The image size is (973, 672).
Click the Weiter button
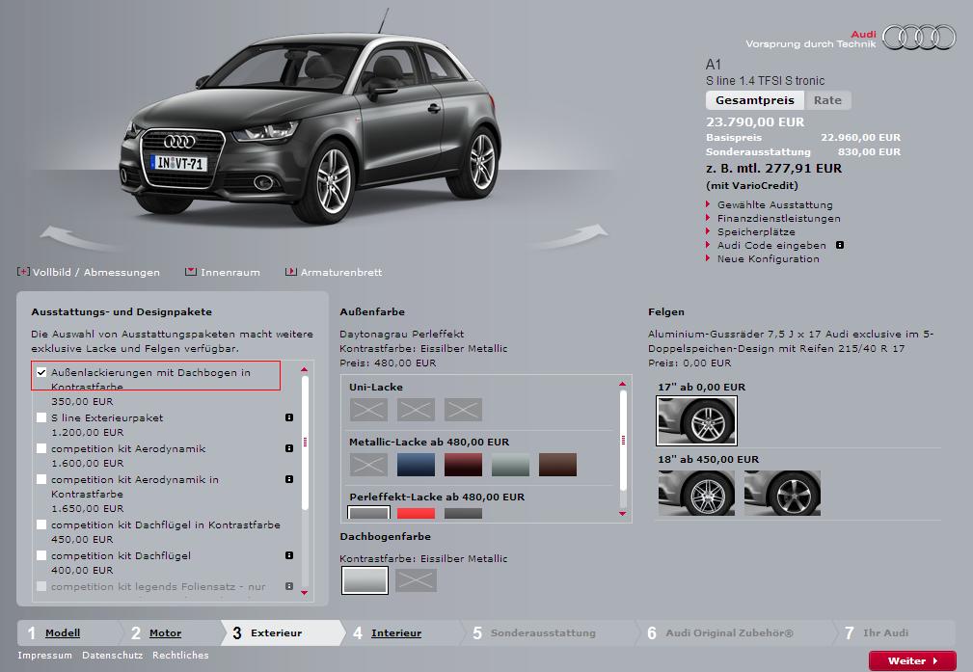[912, 660]
